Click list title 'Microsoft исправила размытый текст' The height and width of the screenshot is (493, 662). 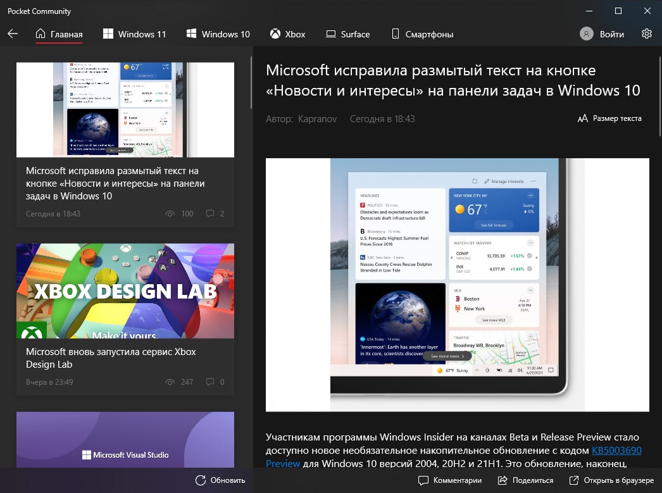[x=115, y=183]
